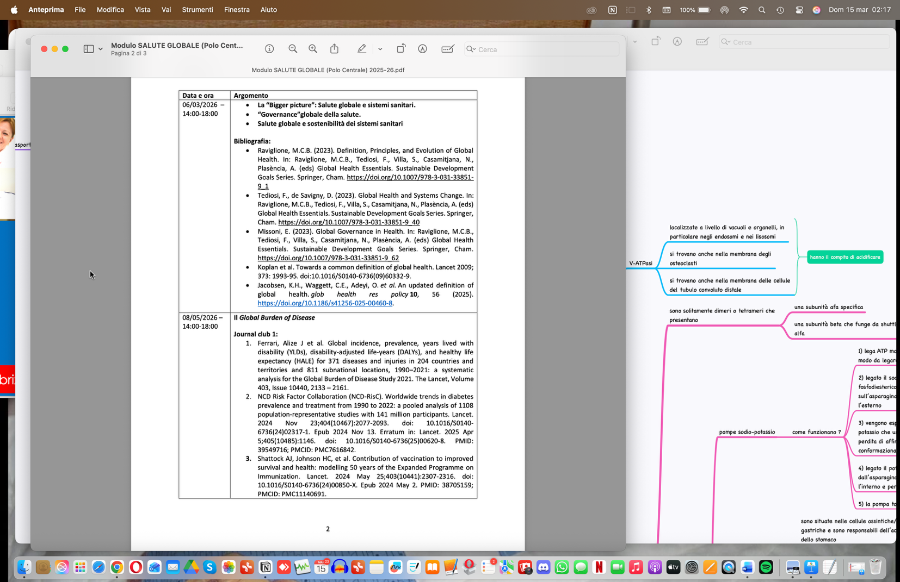Open the document info inspector icon

click(269, 49)
